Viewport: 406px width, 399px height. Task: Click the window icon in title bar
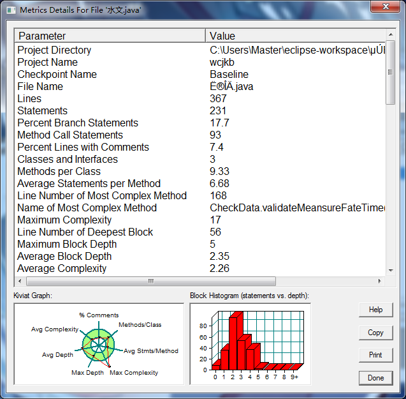[x=11, y=10]
